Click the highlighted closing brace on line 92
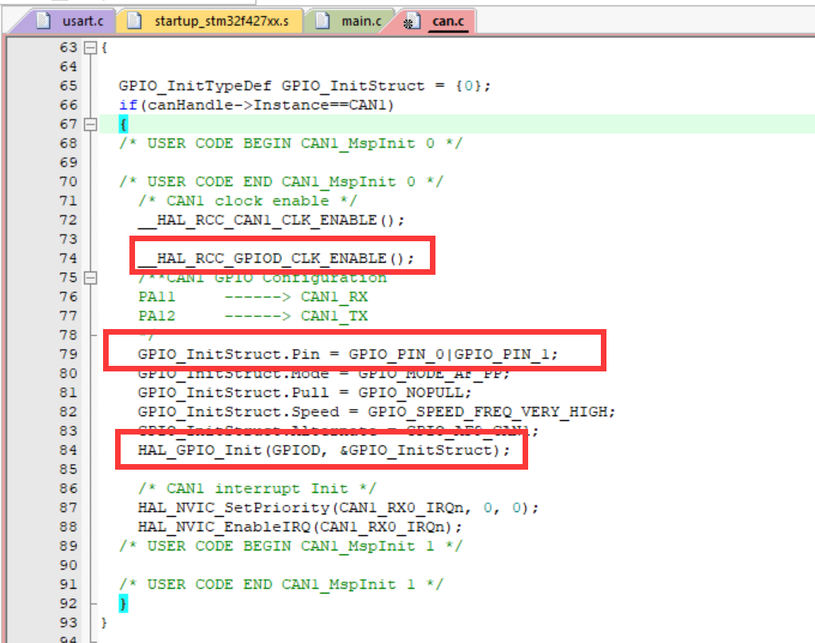 (122, 603)
